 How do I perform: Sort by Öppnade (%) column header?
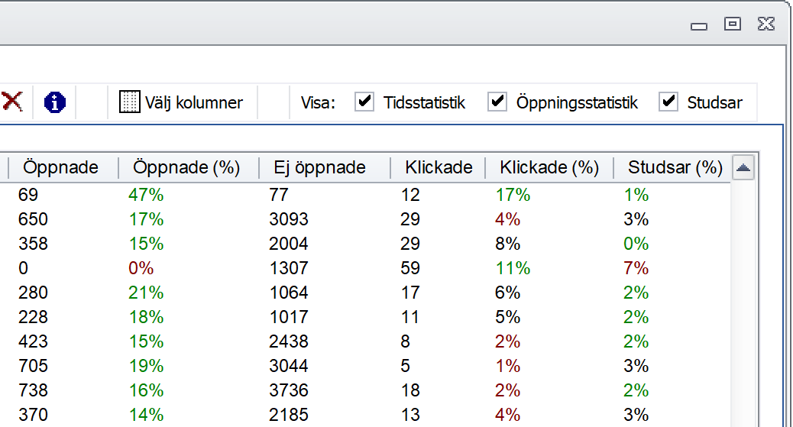(188, 167)
